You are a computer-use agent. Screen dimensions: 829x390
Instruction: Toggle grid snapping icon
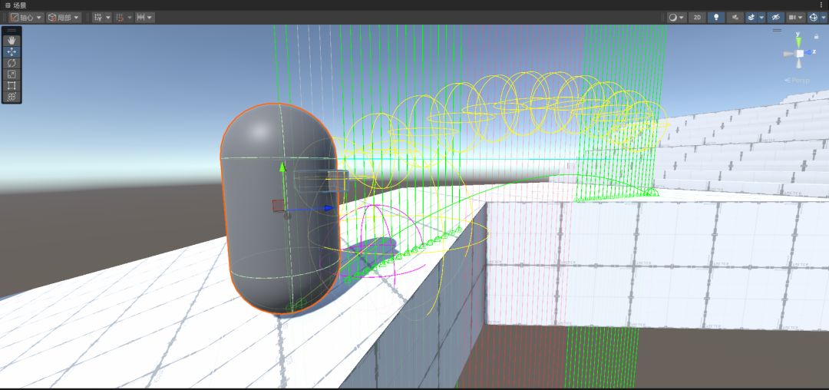point(120,18)
